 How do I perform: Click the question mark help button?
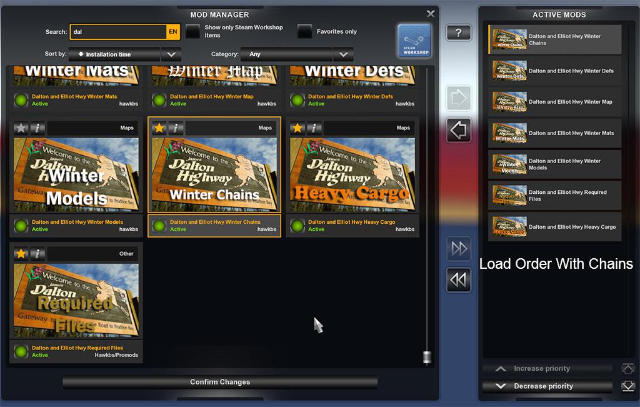pos(458,33)
